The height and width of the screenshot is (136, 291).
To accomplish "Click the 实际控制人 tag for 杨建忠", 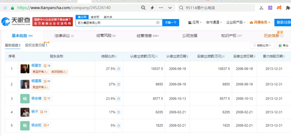I will 59,72.
